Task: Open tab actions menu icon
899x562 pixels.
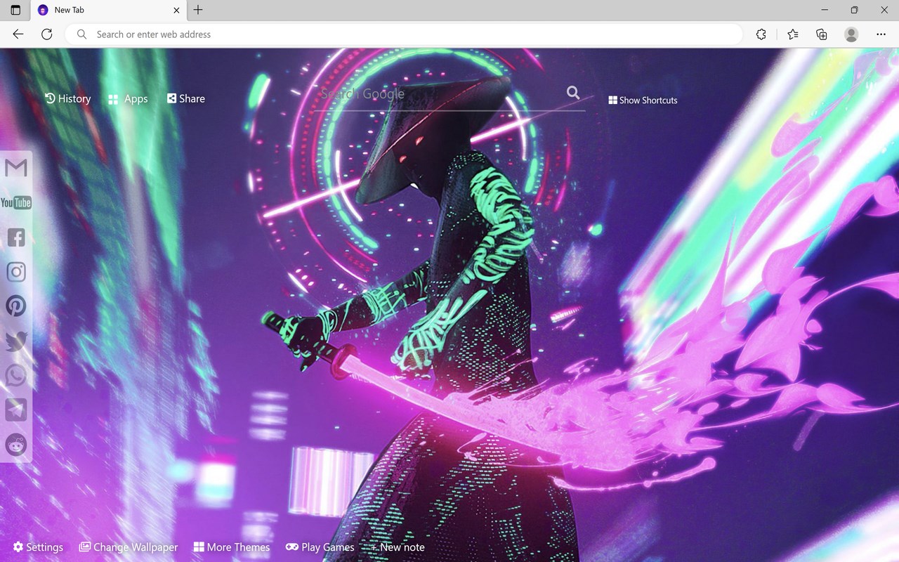Action: tap(15, 10)
